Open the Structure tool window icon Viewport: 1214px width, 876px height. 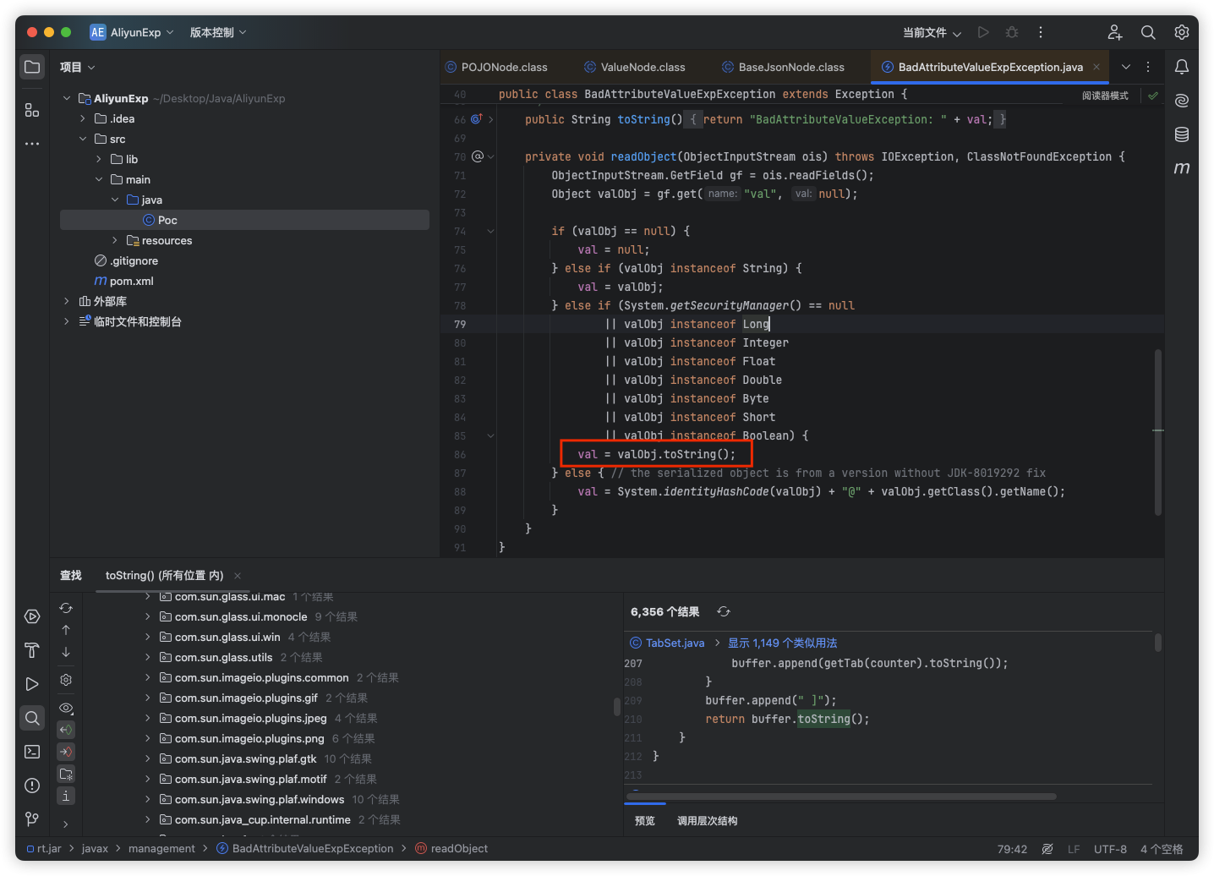click(x=32, y=110)
